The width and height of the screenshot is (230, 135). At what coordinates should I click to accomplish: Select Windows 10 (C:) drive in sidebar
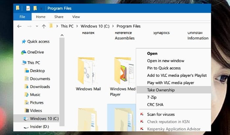point(36,119)
